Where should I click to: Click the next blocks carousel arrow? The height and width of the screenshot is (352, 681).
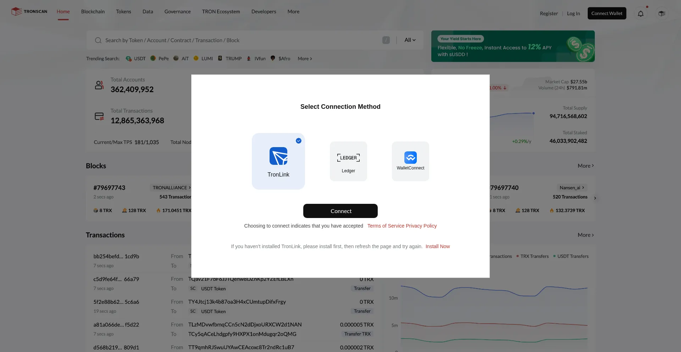(x=595, y=198)
